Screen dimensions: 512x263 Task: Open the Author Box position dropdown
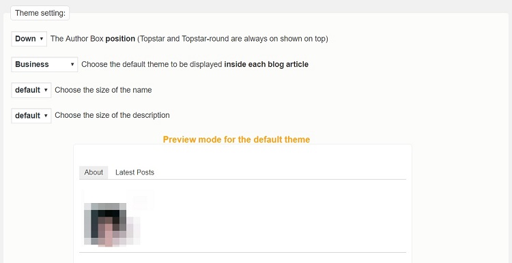(29, 39)
